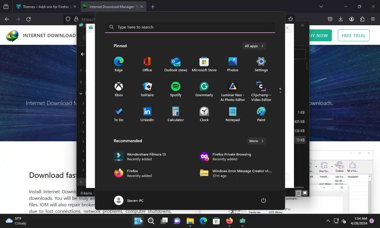The width and height of the screenshot is (380, 228).
Task: Open Firefox application hamburger menu
Action: pyautogui.click(x=373, y=19)
